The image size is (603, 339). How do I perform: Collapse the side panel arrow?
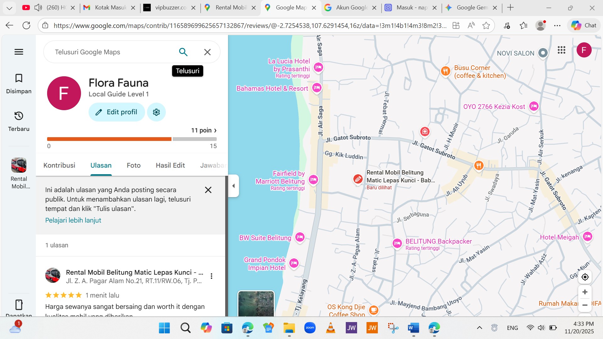click(233, 186)
